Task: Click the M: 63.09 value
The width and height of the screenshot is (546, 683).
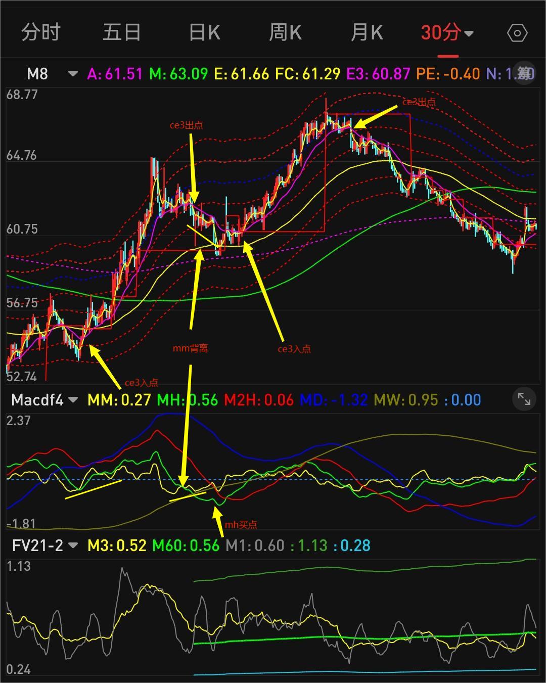Action: (178, 74)
